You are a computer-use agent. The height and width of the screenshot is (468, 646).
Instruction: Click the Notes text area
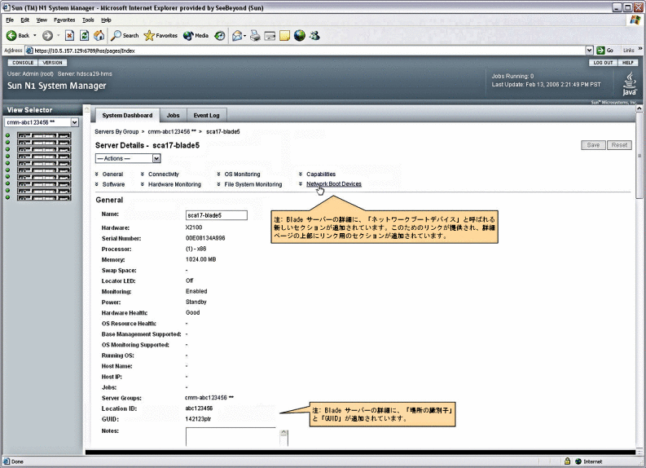coord(231,437)
